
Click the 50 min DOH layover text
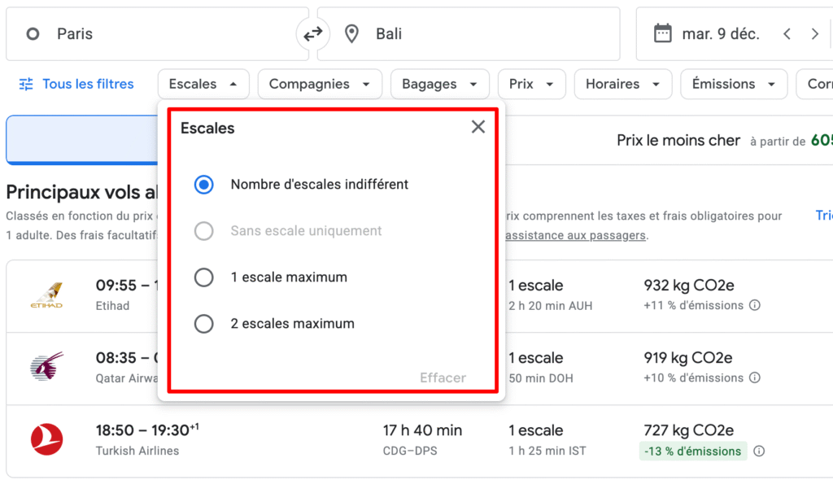point(541,378)
